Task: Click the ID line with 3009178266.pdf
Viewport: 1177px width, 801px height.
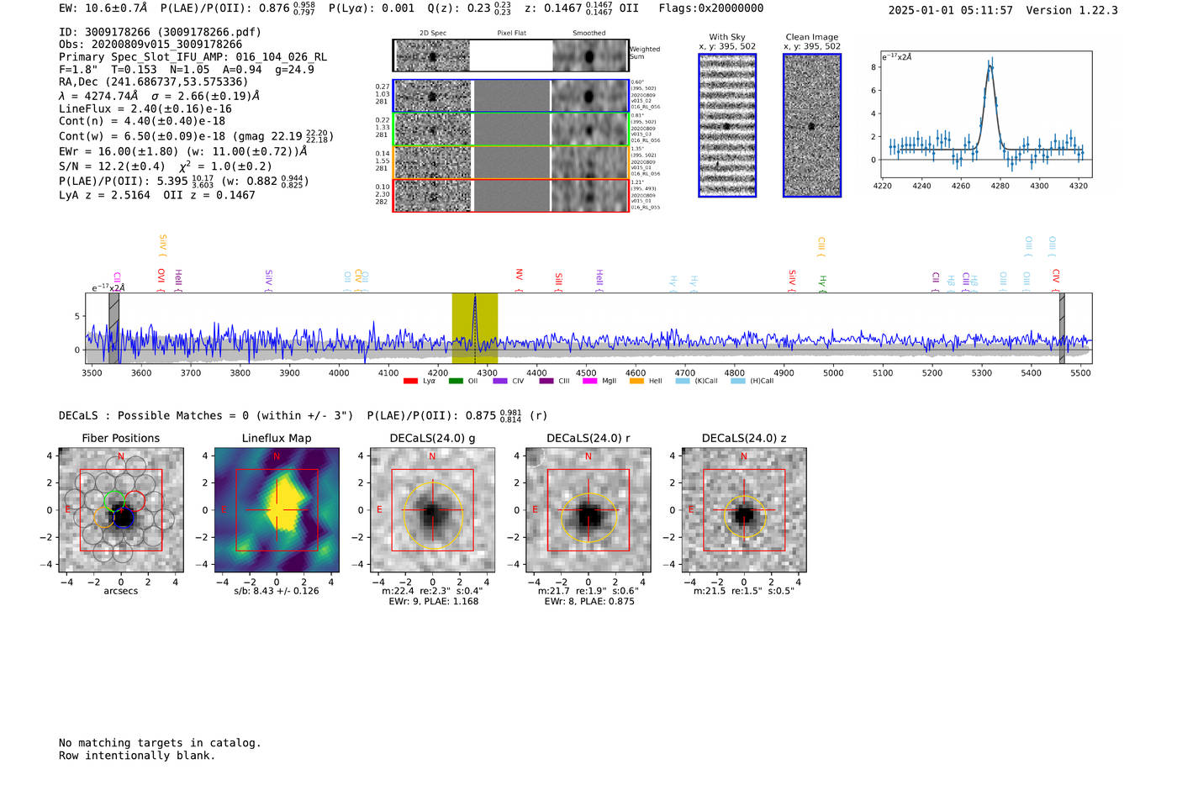Action: (x=161, y=32)
